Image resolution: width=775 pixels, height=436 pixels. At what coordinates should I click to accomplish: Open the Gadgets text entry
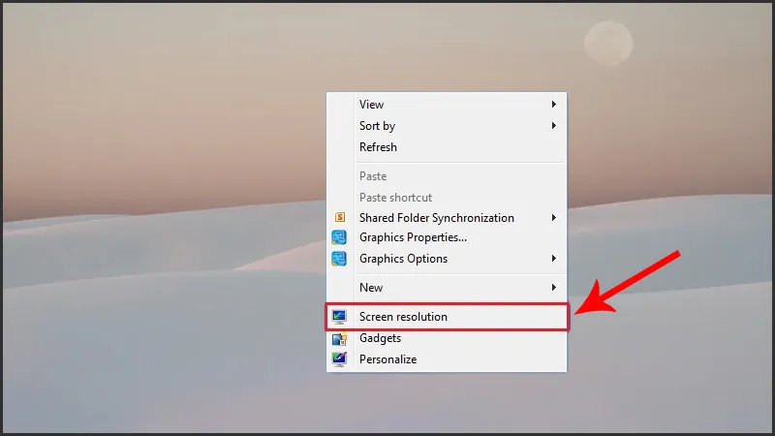[380, 338]
